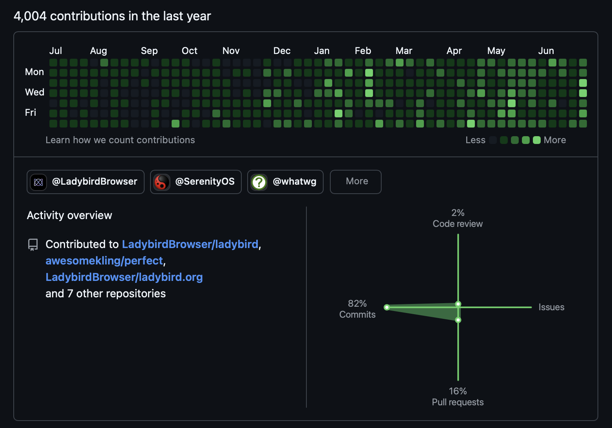The height and width of the screenshot is (428, 612).
Task: Click the repository icon beside Contributed to
Action: 33,245
